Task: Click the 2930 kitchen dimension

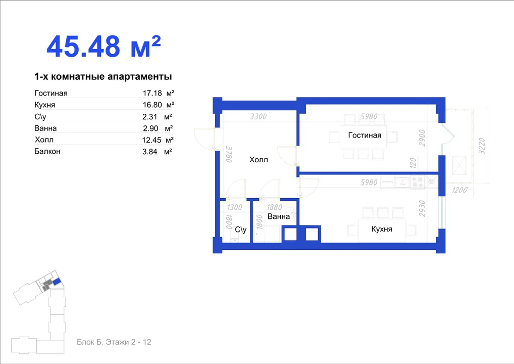Action: 422,209
